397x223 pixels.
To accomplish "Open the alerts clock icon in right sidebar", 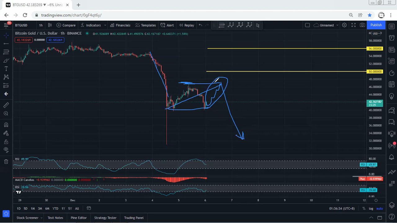I will 392,37.
